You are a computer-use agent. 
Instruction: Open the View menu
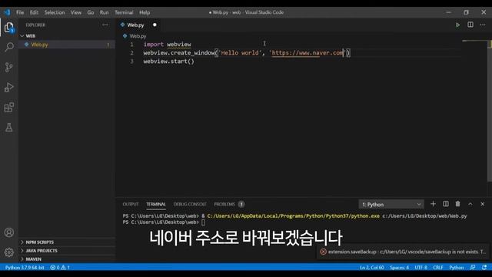point(75,12)
